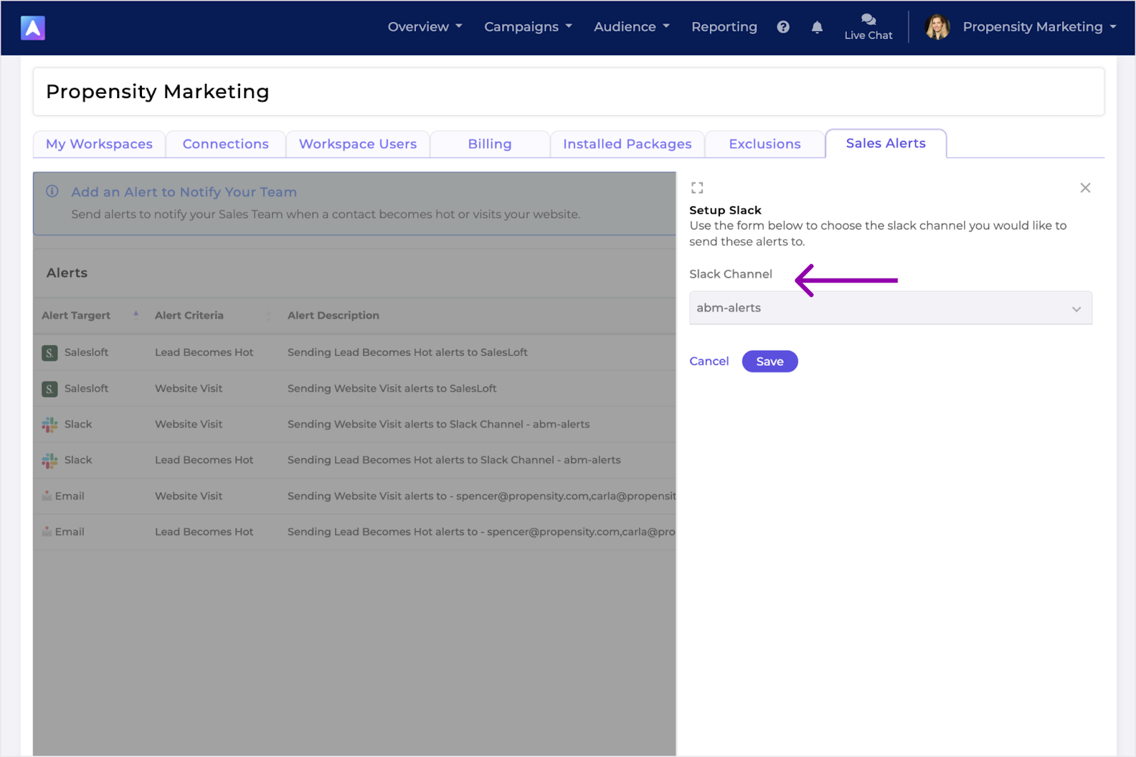This screenshot has width=1136, height=757.
Task: Switch to the Billing tab
Action: tap(490, 144)
